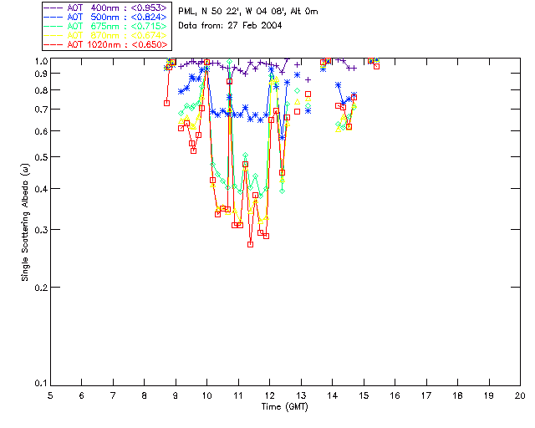Click the 'AOT 500nm : <0.824>' legend entry
Viewport: 535px width, 428px height.
pyautogui.click(x=107, y=17)
